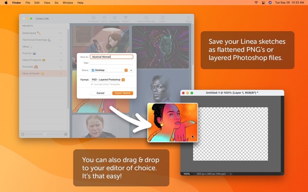Select the Sketchpad project
This screenshot has height=192, width=308.
(x=43, y=33)
